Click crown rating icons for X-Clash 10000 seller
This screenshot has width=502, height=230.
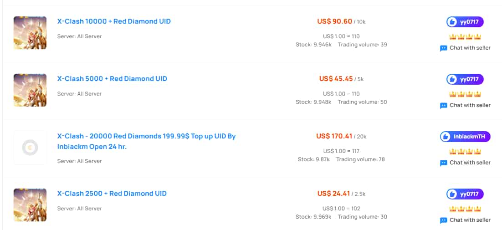click(465, 37)
